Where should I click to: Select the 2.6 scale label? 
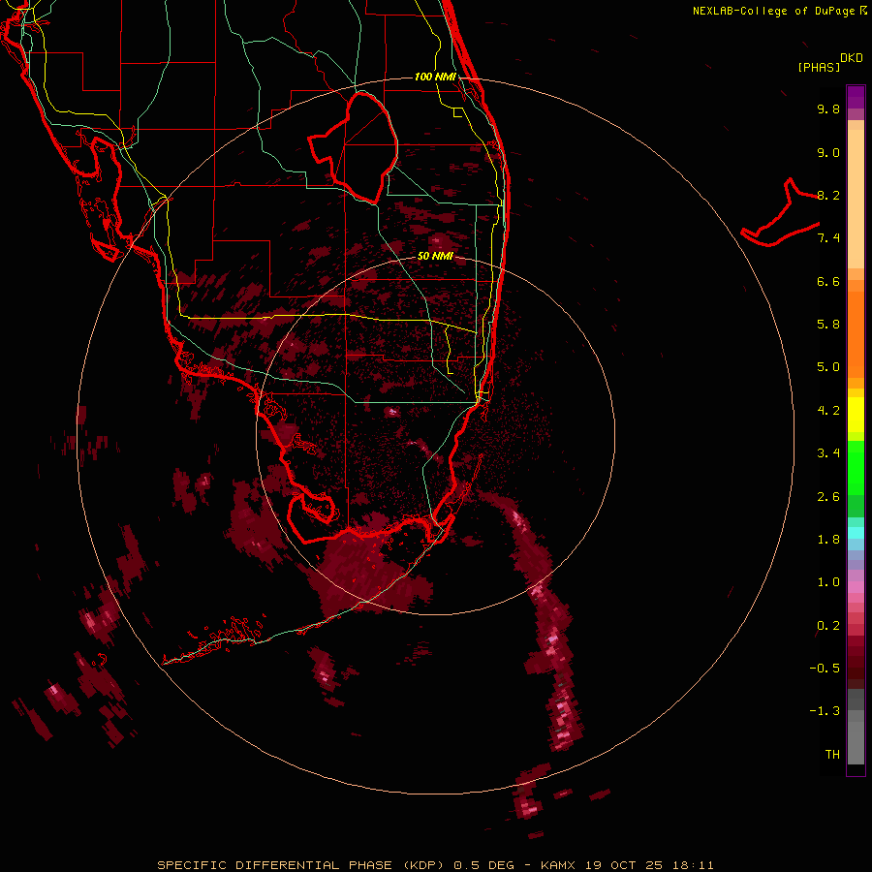tap(828, 497)
